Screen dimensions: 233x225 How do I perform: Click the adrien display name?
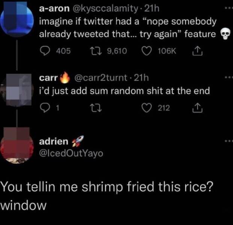click(x=54, y=141)
